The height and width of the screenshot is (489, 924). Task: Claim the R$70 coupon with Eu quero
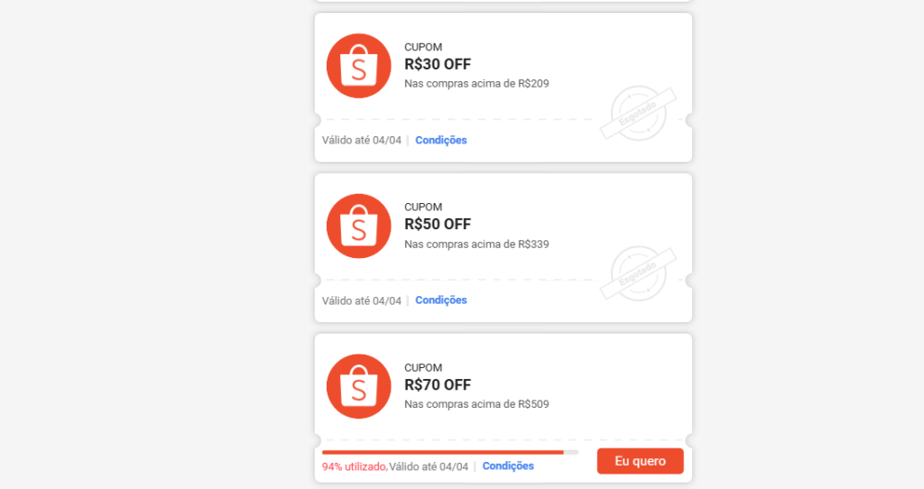(641, 461)
